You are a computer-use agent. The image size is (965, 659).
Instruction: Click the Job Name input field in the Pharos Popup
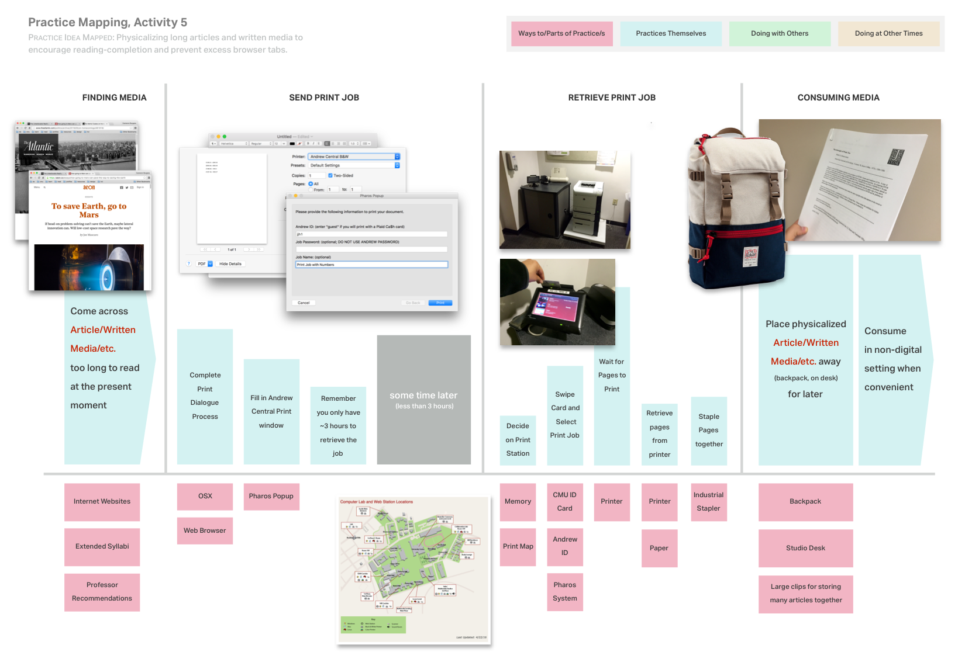[x=371, y=264]
